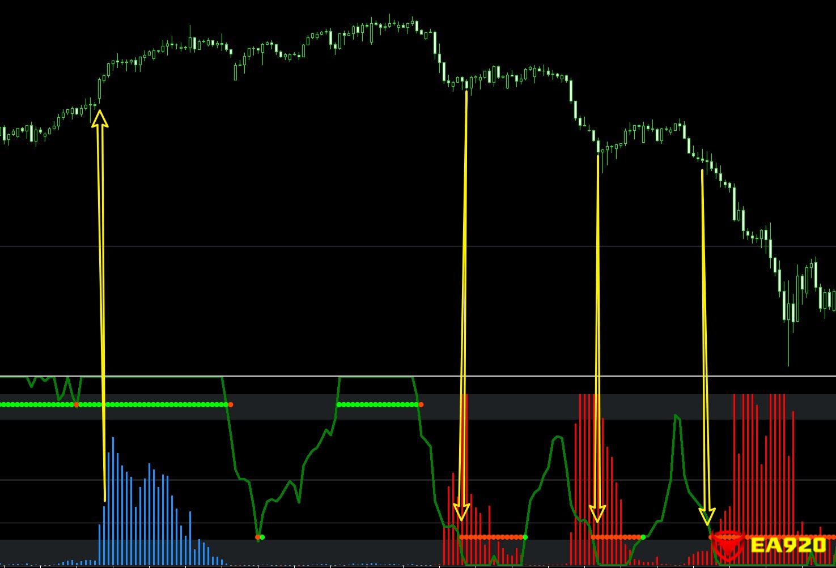Select the first yellow downward arrow head
836x568 pixels.
(461, 512)
